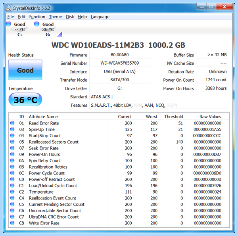Click the Good C: drive label
The width and height of the screenshot is (238, 236).
click(x=19, y=29)
